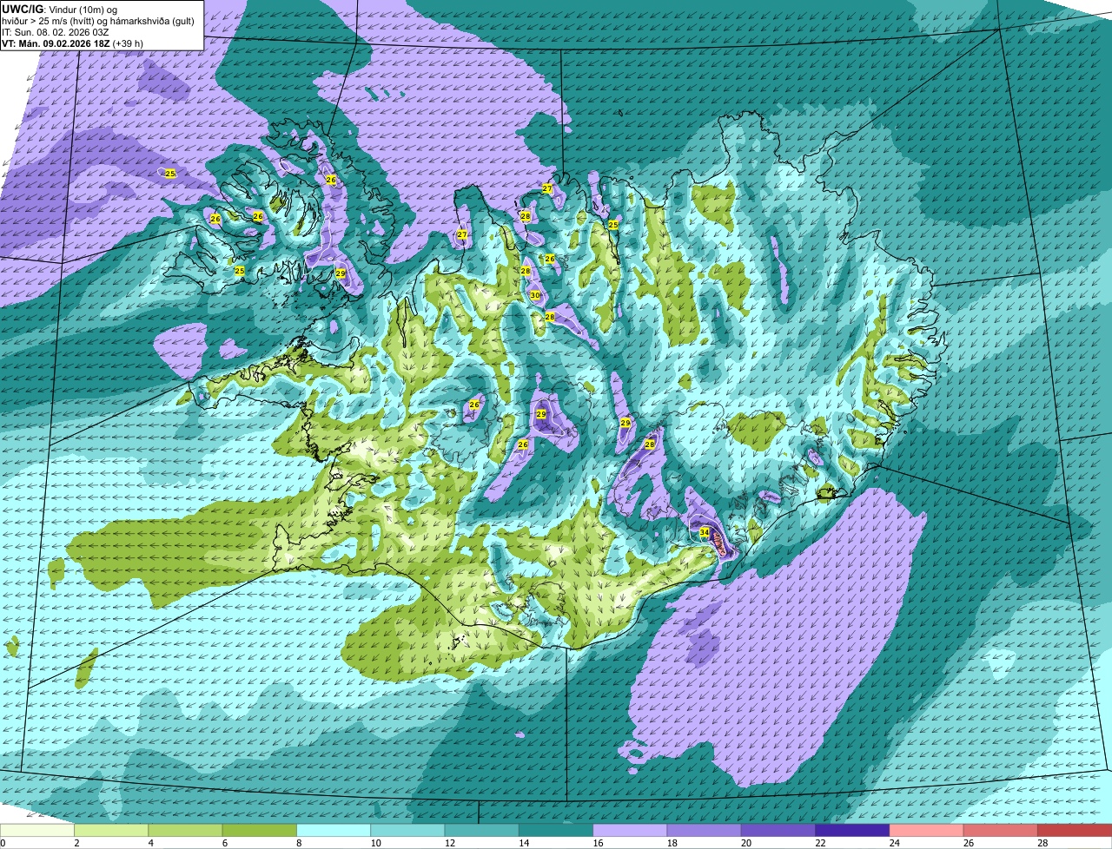The width and height of the screenshot is (1112, 849).
Task: Click the 18–20 m/s purple legend swatch
Action: click(705, 831)
